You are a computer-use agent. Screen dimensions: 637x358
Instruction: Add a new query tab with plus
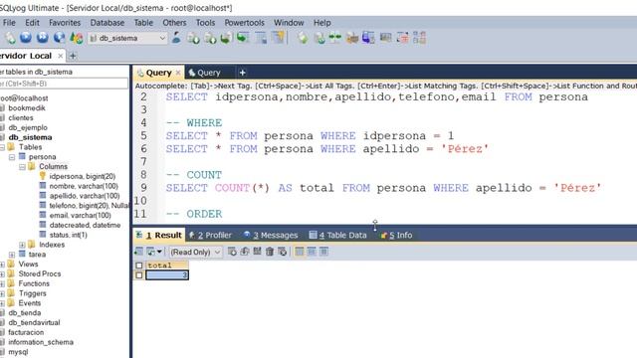[242, 73]
